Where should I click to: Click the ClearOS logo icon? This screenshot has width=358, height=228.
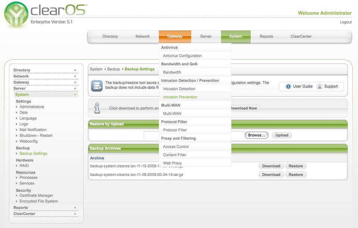(x=16, y=15)
